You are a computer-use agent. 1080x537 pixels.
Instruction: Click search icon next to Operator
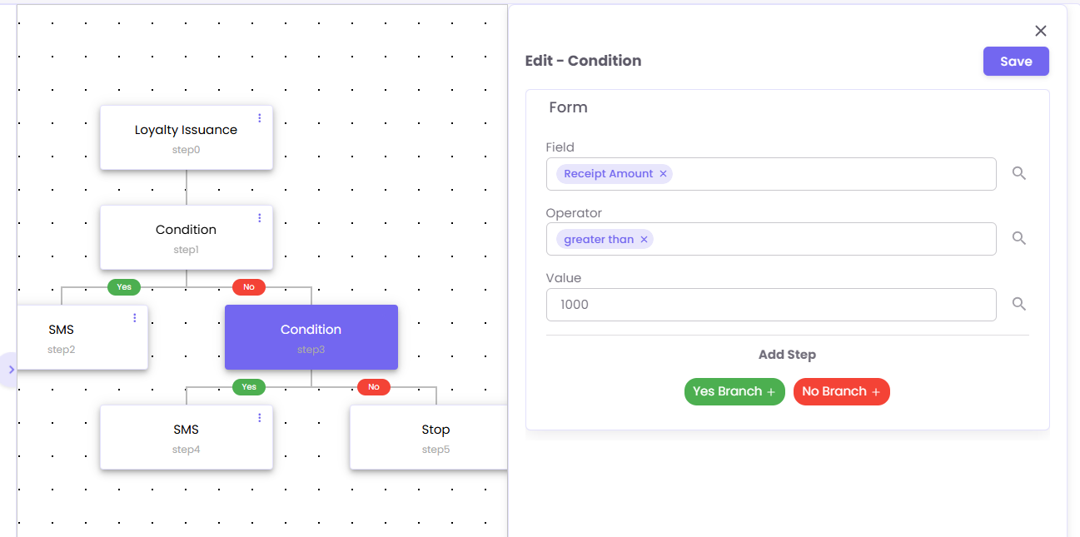pyautogui.click(x=1018, y=238)
